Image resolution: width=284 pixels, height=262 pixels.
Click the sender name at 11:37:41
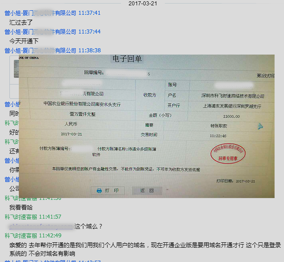[40, 13]
